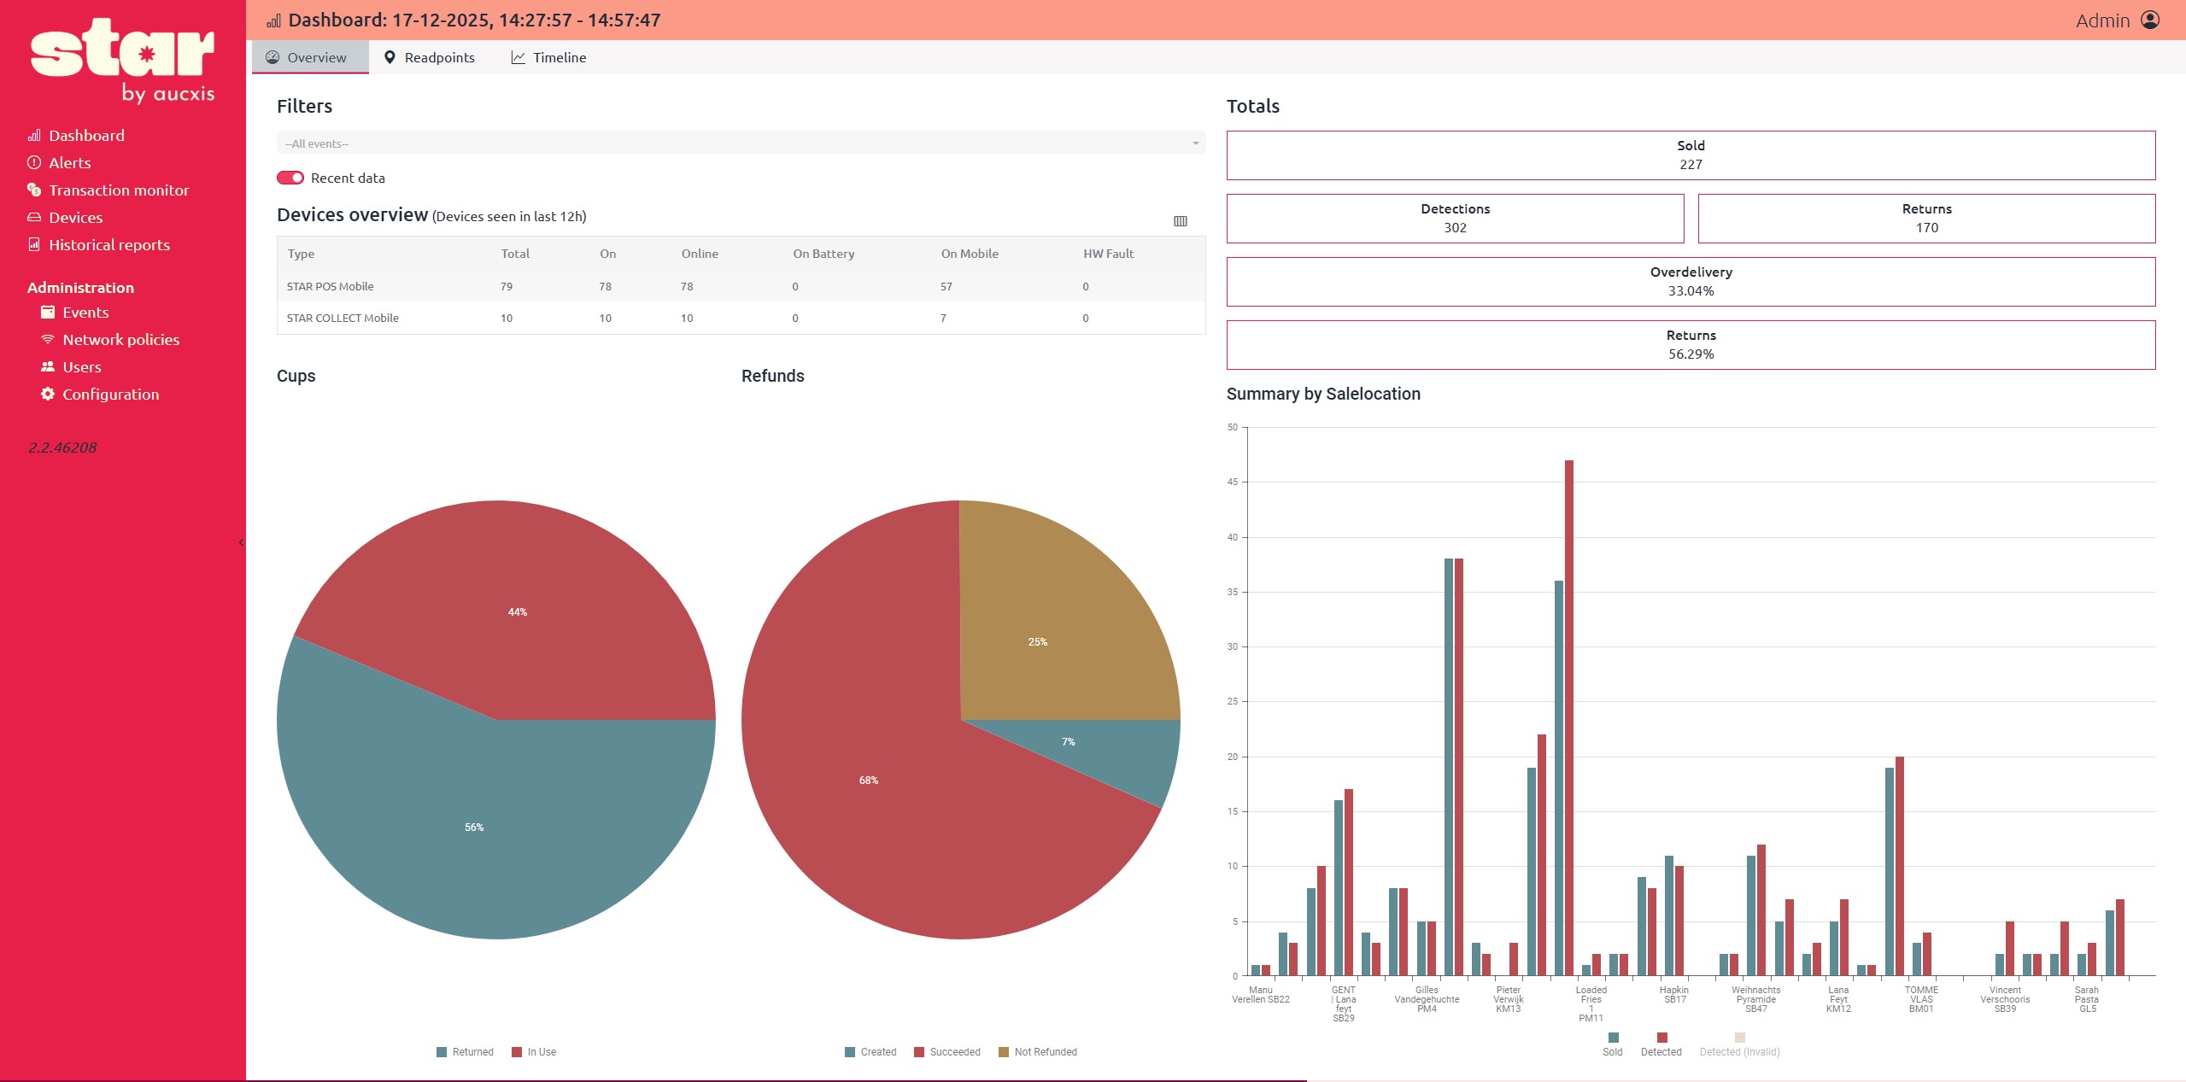2186x1082 pixels.
Task: Click the STAR POS Mobile row
Action: (741, 286)
